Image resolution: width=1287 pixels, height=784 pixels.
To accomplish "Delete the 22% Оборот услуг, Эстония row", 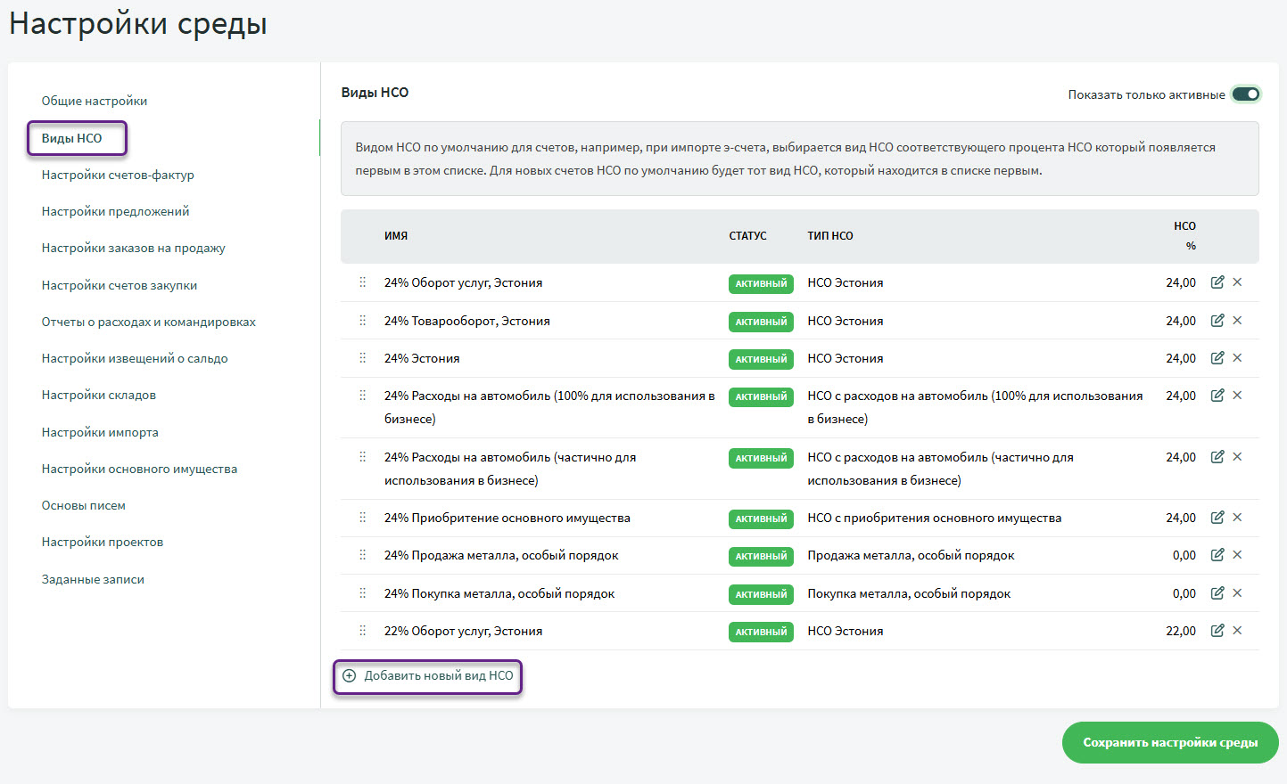I will point(1237,631).
